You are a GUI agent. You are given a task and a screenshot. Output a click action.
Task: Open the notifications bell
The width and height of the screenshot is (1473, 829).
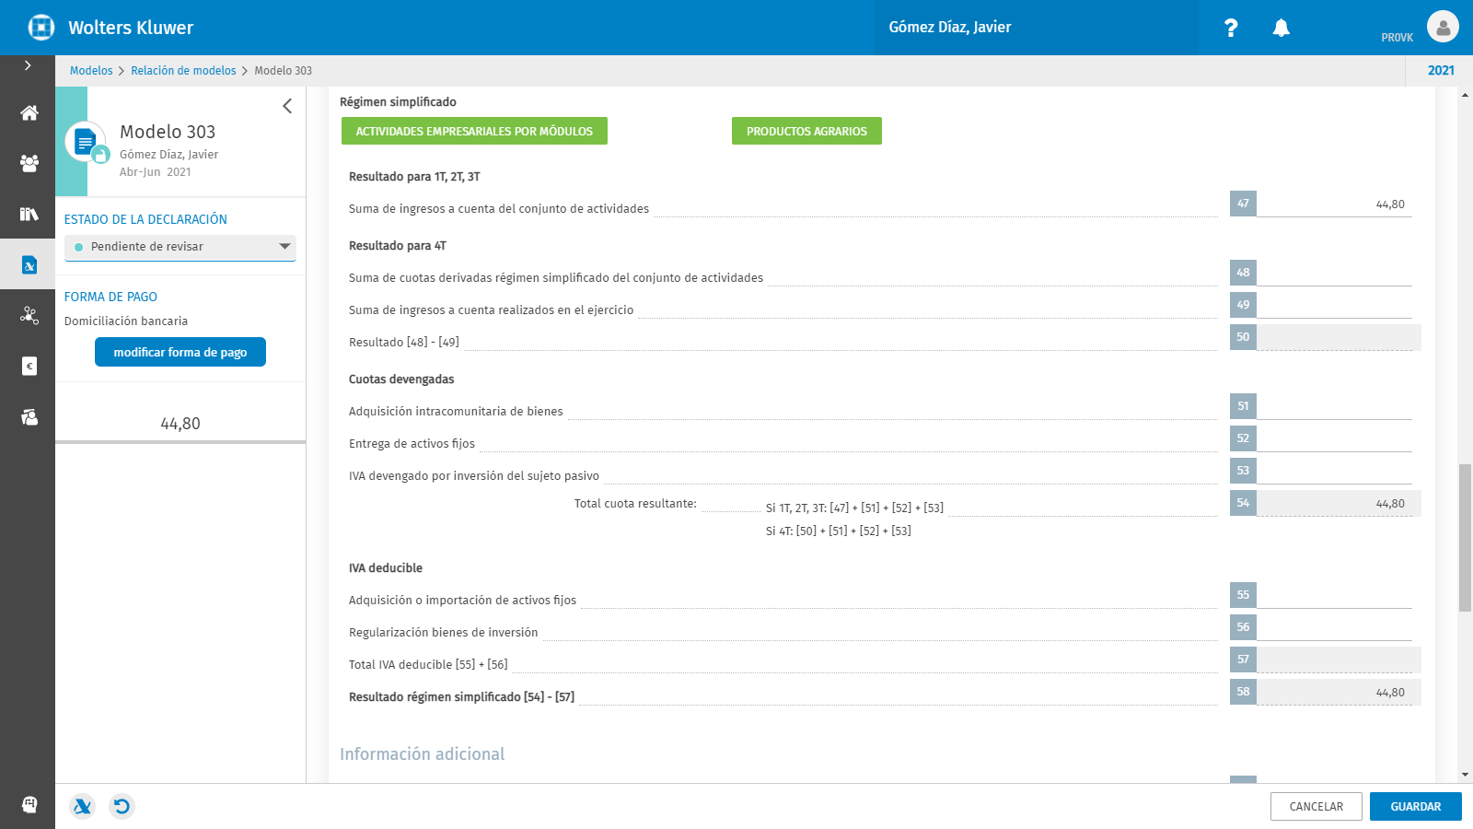click(x=1281, y=28)
